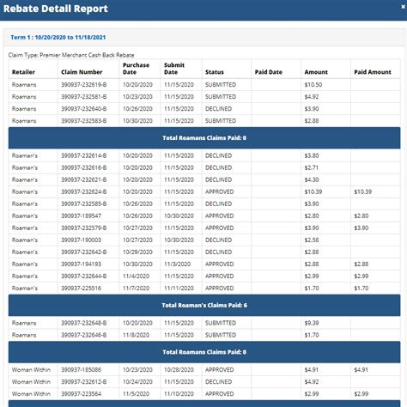The height and width of the screenshot is (407, 407).
Task: Click the 11/7/2020 purchase date cell
Action: point(136,288)
